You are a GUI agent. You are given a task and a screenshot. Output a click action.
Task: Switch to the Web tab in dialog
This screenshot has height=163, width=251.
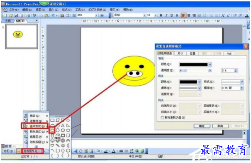229,53
